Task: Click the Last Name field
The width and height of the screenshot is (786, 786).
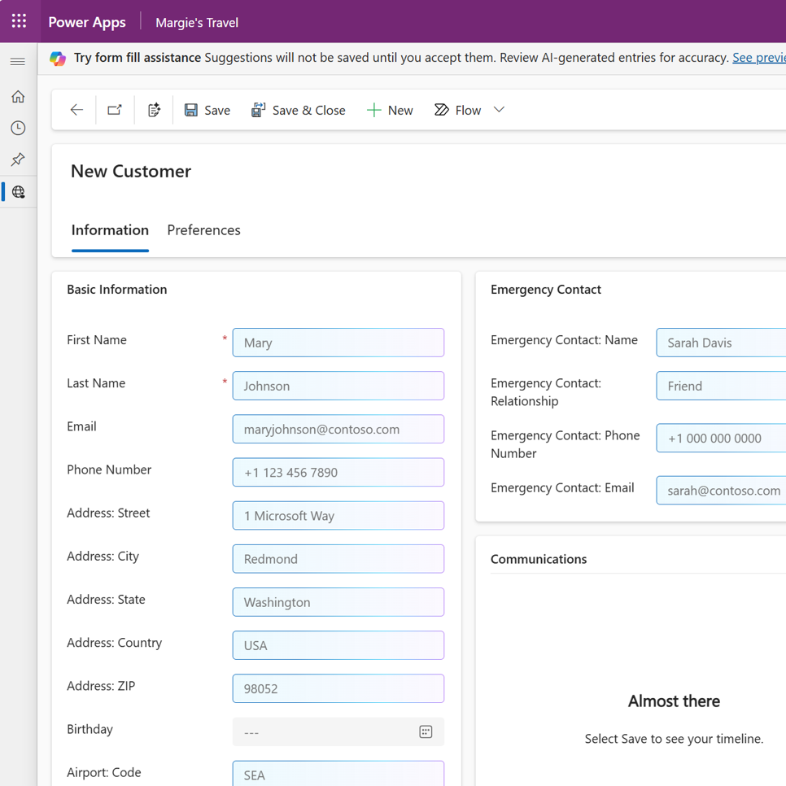Action: 338,386
